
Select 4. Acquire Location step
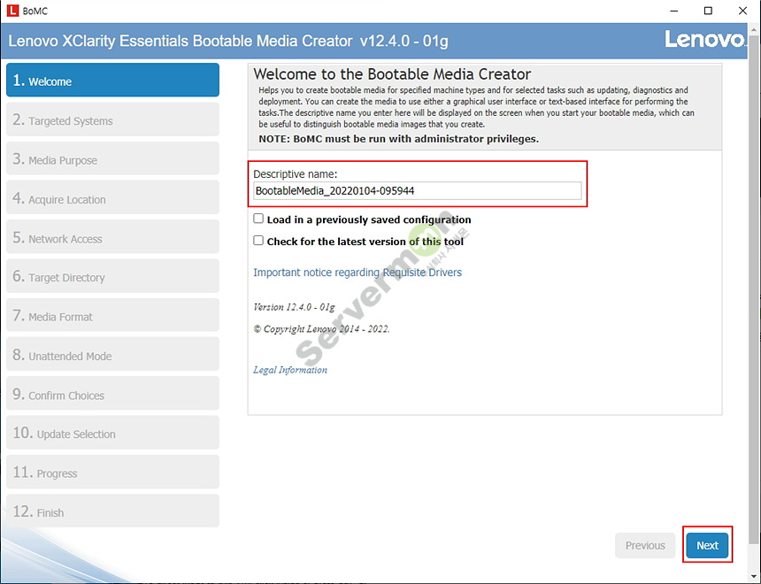112,198
